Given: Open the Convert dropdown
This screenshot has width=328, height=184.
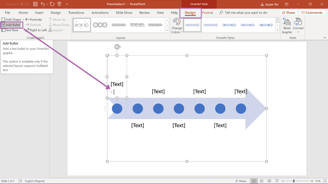Looking at the screenshot, I should click(x=298, y=26).
